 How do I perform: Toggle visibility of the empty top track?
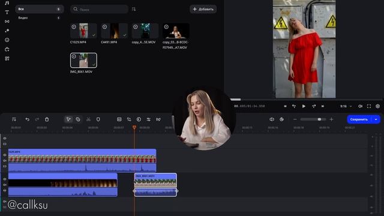click(5, 139)
